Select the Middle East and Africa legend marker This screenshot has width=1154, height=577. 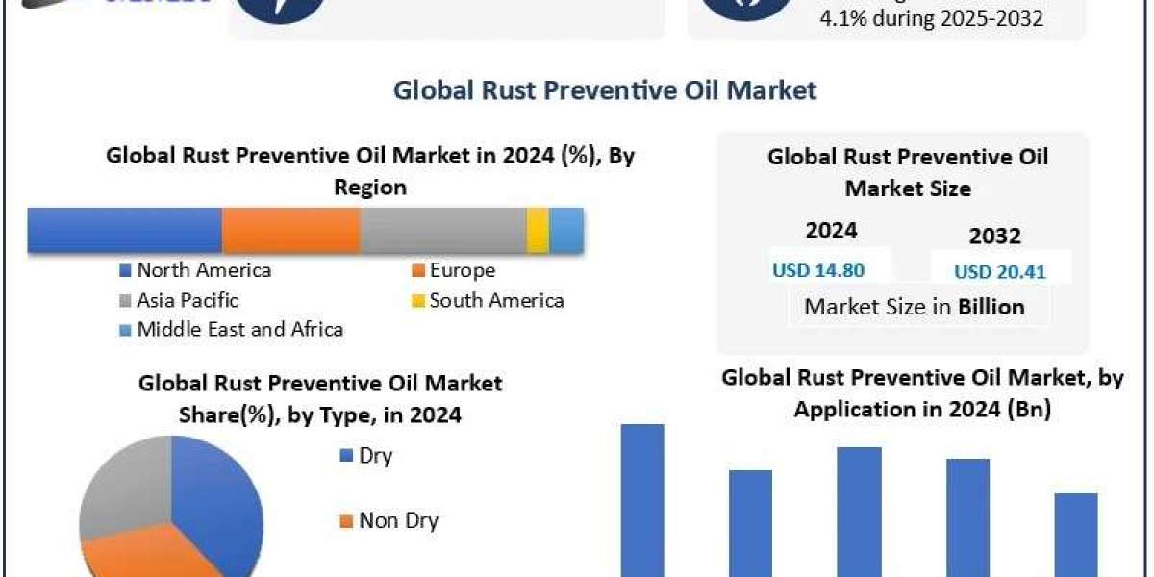pos(126,330)
